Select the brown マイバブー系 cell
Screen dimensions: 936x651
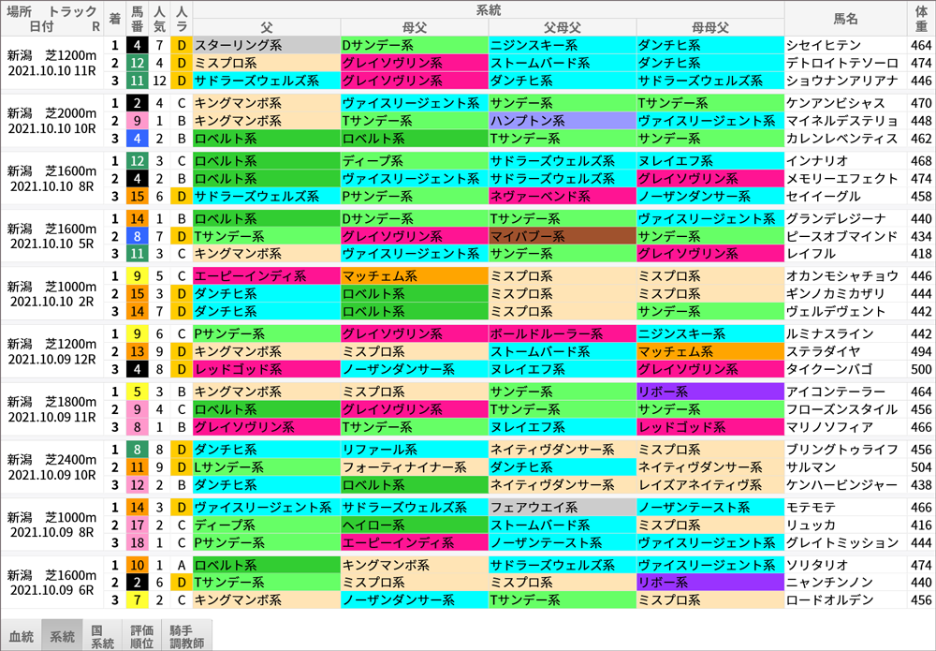pyautogui.click(x=561, y=236)
